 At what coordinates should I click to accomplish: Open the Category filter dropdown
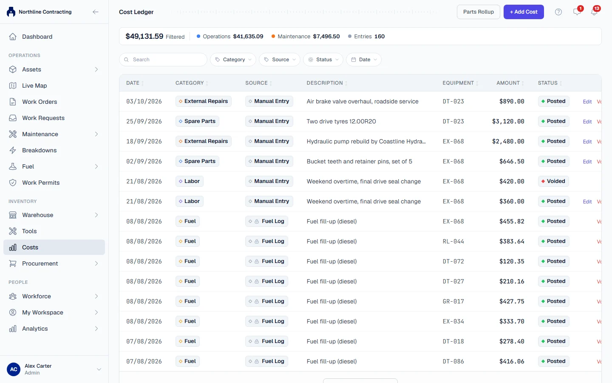(233, 60)
